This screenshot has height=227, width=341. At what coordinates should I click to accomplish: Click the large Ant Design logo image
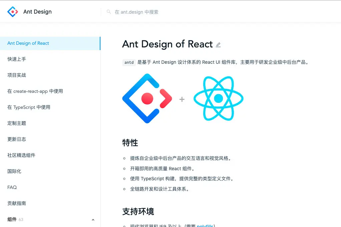point(147,98)
